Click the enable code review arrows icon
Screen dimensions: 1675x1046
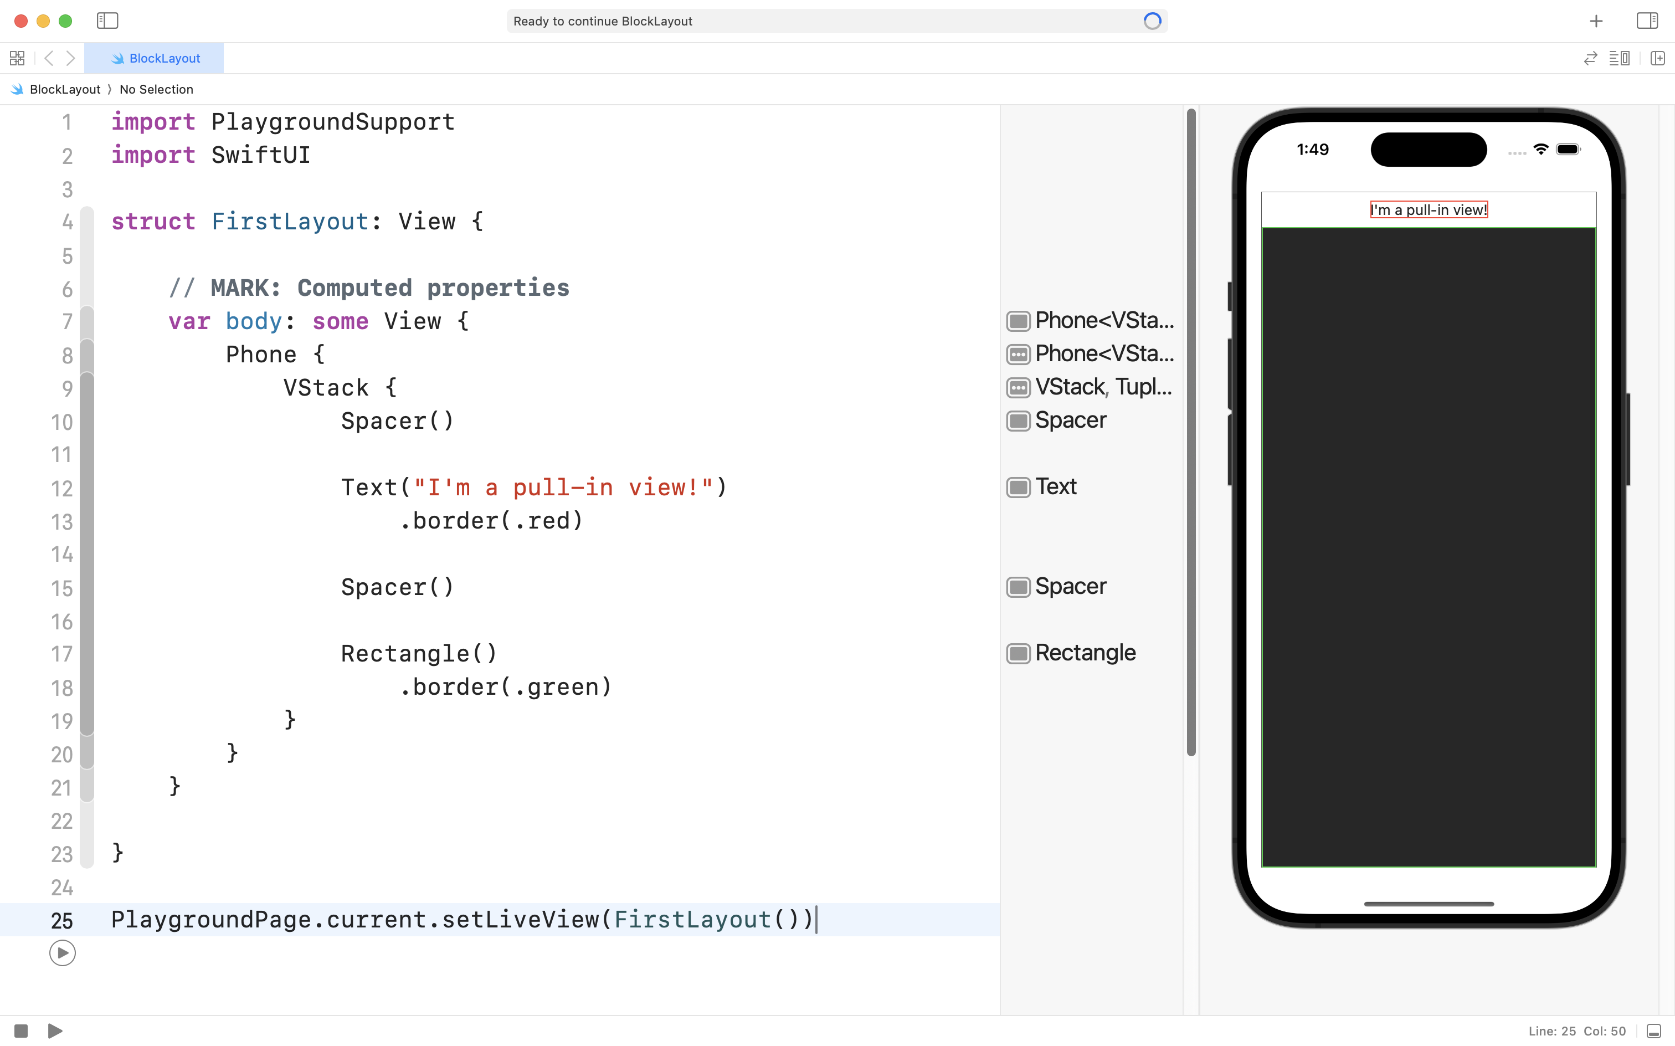click(x=1590, y=58)
